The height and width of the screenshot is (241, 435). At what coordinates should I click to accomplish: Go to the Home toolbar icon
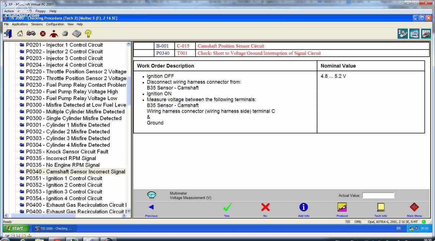coord(20,34)
